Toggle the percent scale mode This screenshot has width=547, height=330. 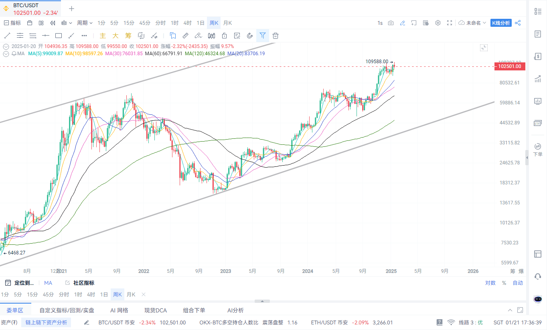click(x=504, y=283)
